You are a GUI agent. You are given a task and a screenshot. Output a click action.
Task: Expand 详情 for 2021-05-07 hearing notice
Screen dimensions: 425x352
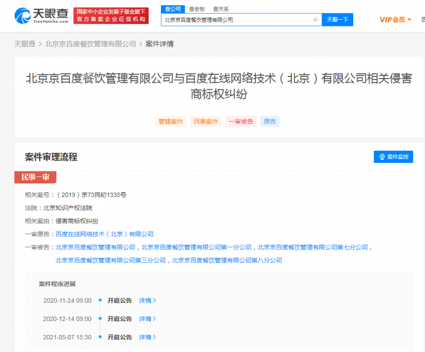147,337
